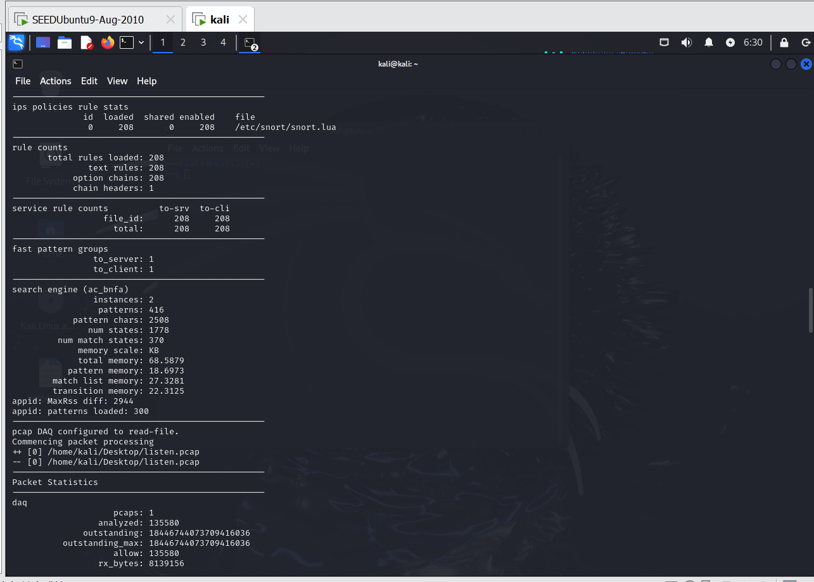
Task: Click 'outstanding_max' value line
Action: [x=156, y=543]
